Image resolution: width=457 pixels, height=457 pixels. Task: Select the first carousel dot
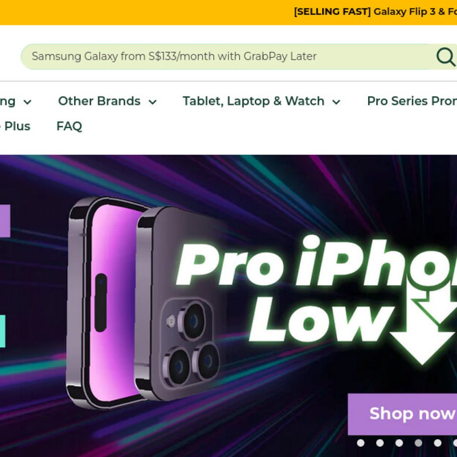(361, 443)
